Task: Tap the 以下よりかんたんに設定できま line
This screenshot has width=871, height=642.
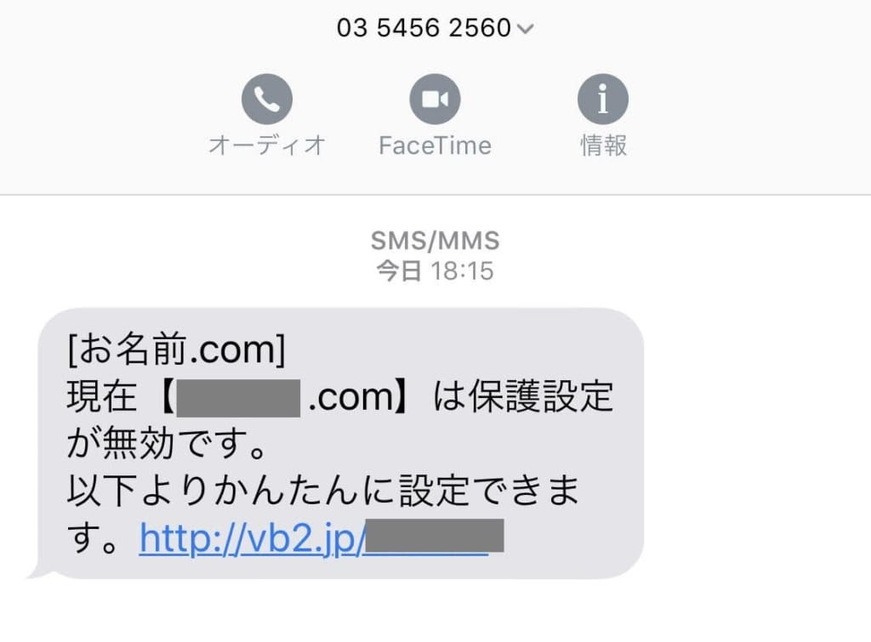Action: click(x=323, y=491)
